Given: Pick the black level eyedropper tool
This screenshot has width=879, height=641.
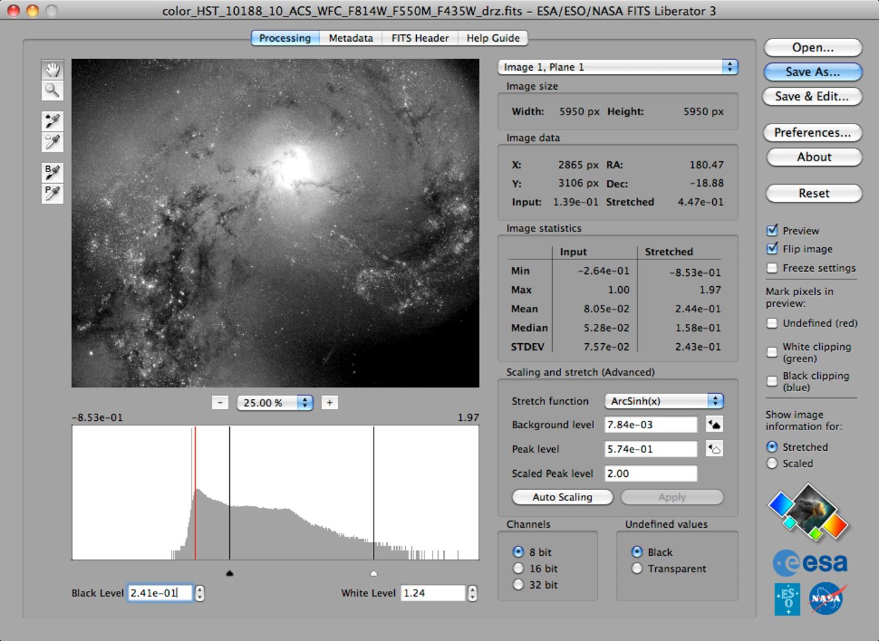Looking at the screenshot, I should (x=53, y=121).
